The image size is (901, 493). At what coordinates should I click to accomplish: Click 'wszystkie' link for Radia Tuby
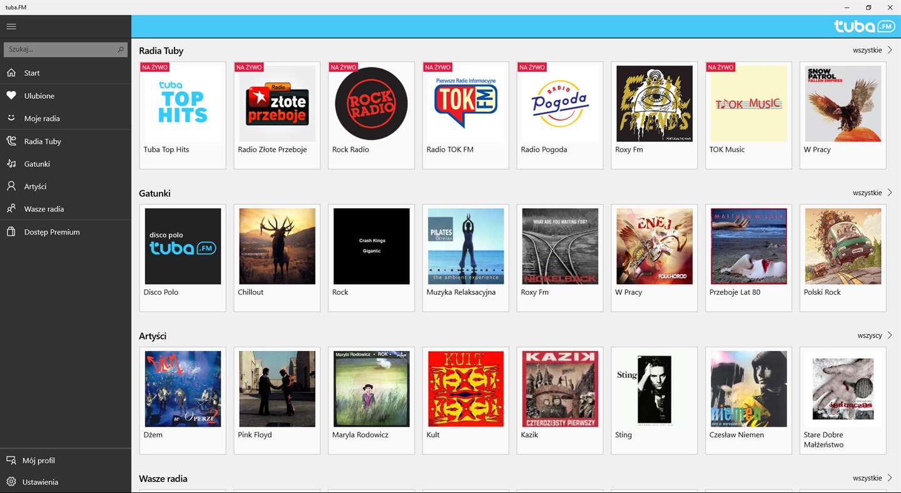(x=867, y=50)
